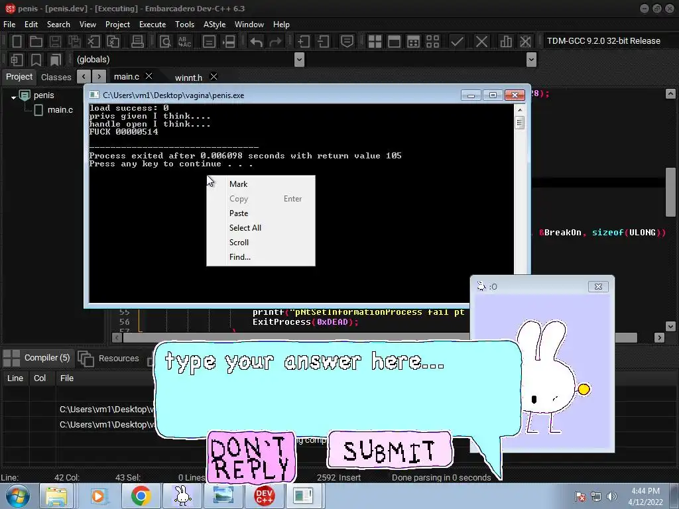Close the bunny ':O' popup window
The width and height of the screenshot is (679, 509).
coord(598,286)
